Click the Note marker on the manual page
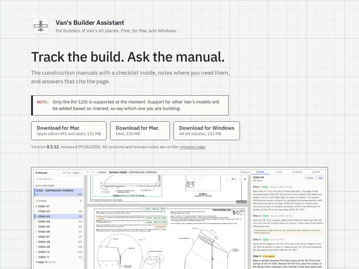359x269 pixels. 100,218
